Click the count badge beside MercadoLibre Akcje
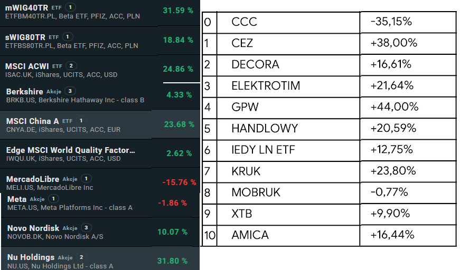The image size is (460, 270). coord(87,179)
